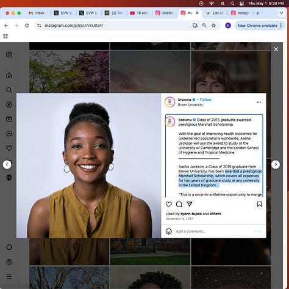Save post with bookmark icon
Screen dimensions: 289x289
click(259, 204)
